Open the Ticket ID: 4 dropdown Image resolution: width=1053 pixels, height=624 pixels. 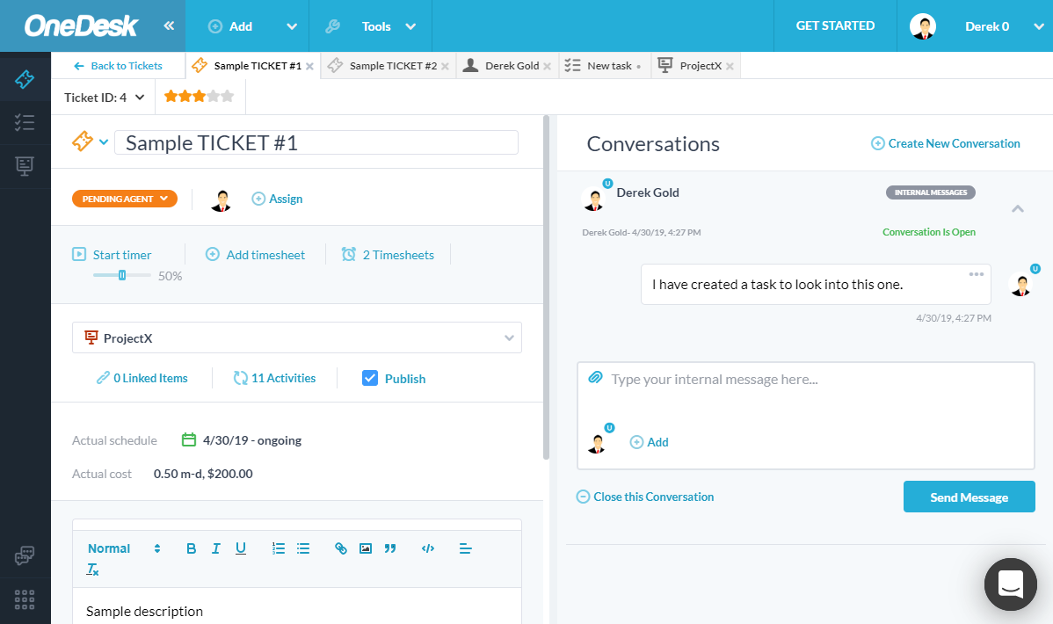pyautogui.click(x=104, y=97)
